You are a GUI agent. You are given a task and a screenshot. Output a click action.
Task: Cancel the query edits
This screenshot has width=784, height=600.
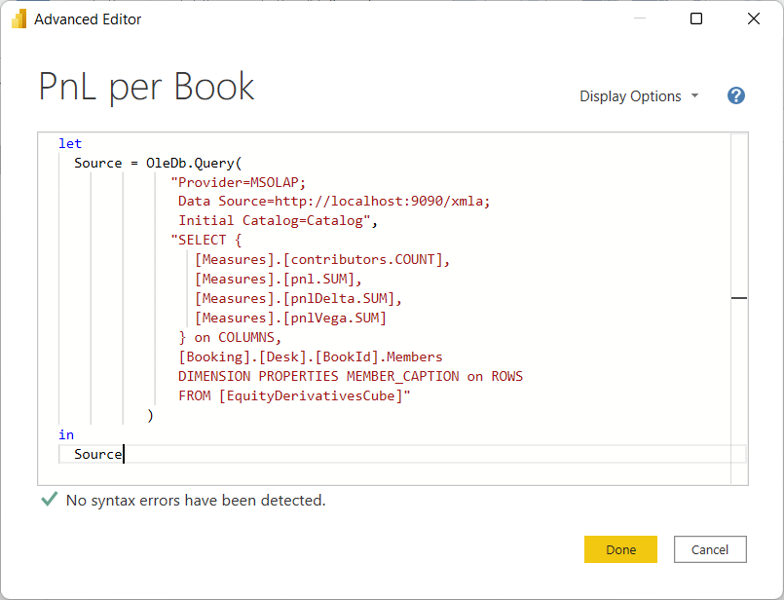[709, 549]
